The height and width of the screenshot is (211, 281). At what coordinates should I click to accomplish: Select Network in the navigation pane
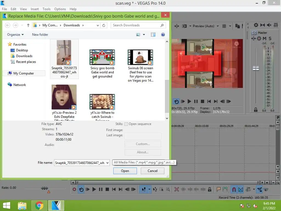tap(19, 85)
